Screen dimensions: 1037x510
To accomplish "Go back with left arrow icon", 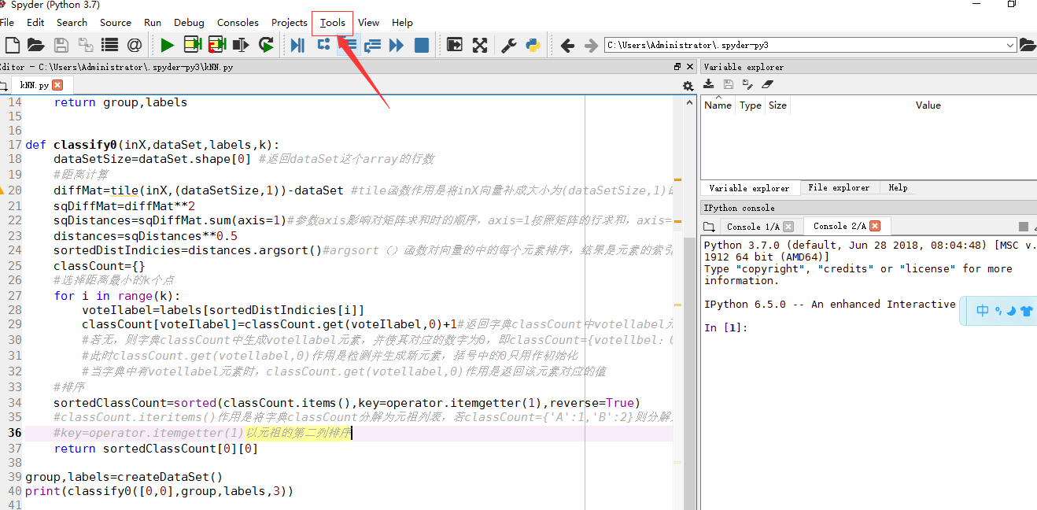I will (x=566, y=46).
